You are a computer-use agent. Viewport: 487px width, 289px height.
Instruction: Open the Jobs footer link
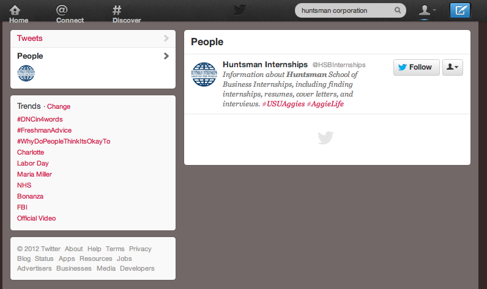[x=124, y=258]
